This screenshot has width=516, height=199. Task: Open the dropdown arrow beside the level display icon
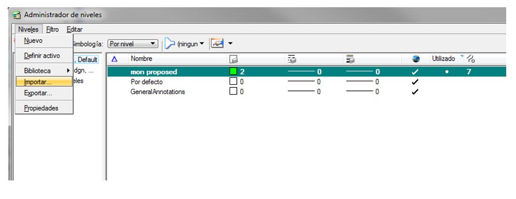click(231, 43)
